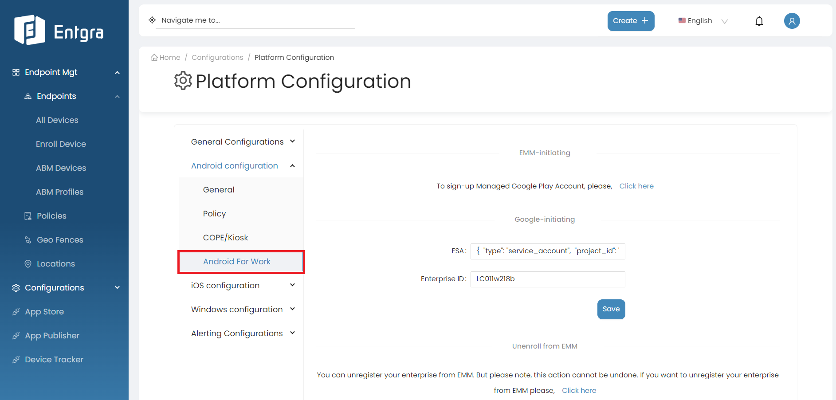Open the English language dropdown
The image size is (836, 400).
tap(703, 21)
